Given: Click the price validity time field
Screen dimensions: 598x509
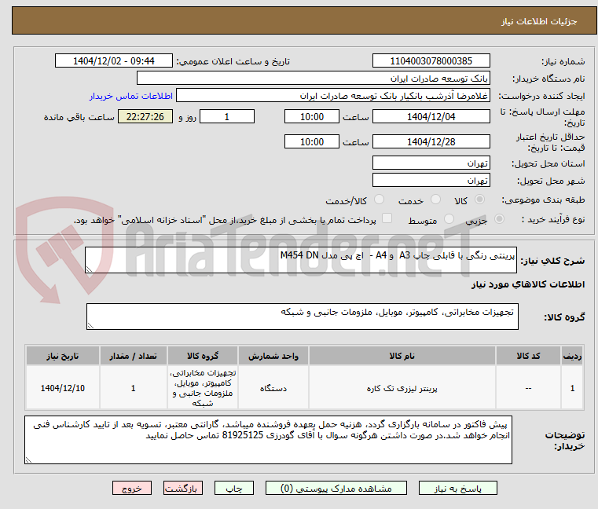Looking at the screenshot, I should (312, 142).
